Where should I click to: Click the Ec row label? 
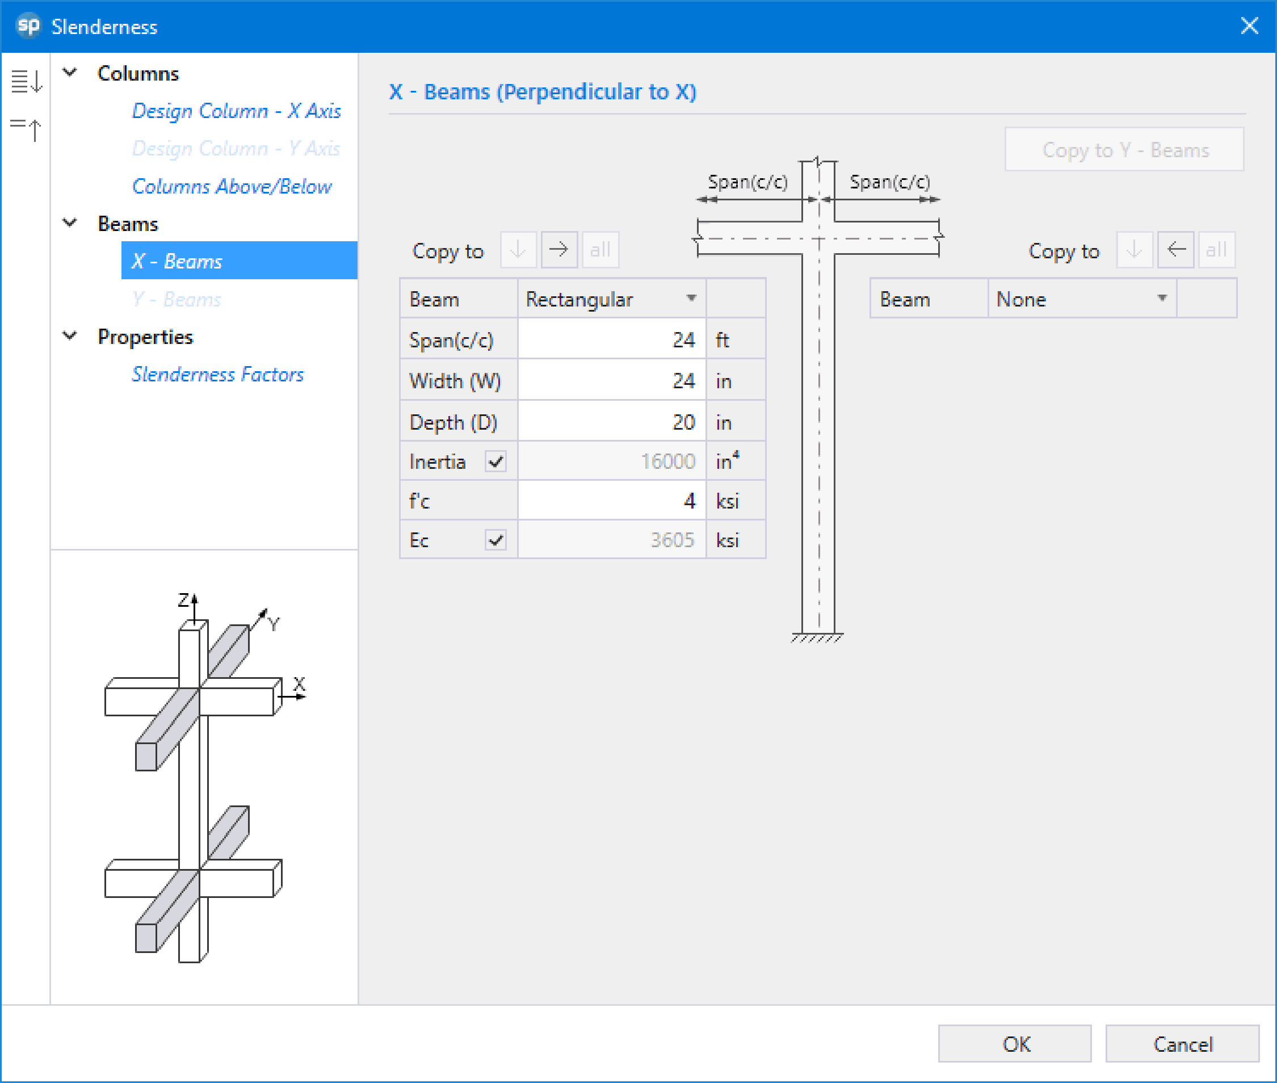click(419, 540)
